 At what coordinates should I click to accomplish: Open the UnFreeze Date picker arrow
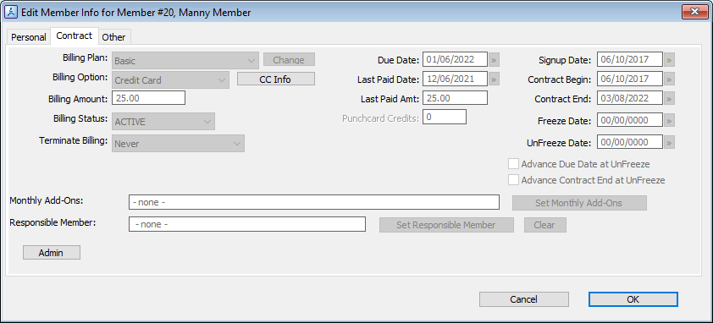tap(669, 142)
